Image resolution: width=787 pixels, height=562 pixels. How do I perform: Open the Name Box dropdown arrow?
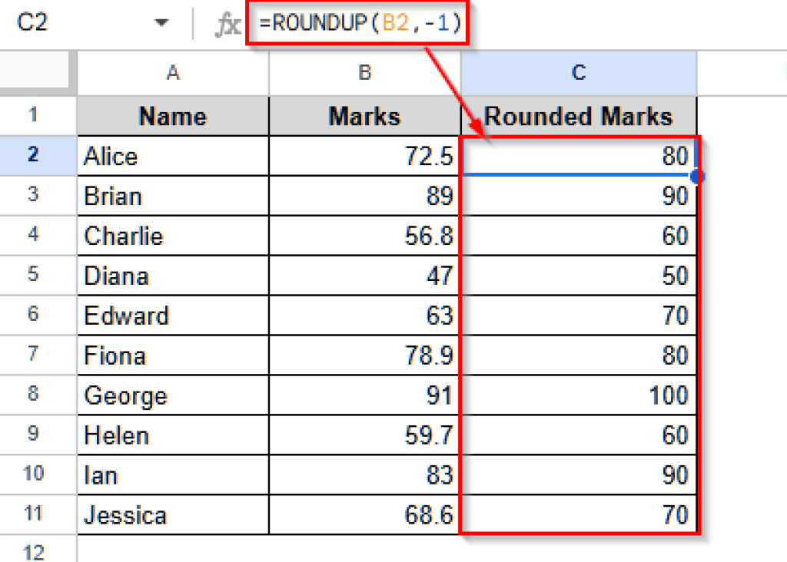pyautogui.click(x=161, y=23)
